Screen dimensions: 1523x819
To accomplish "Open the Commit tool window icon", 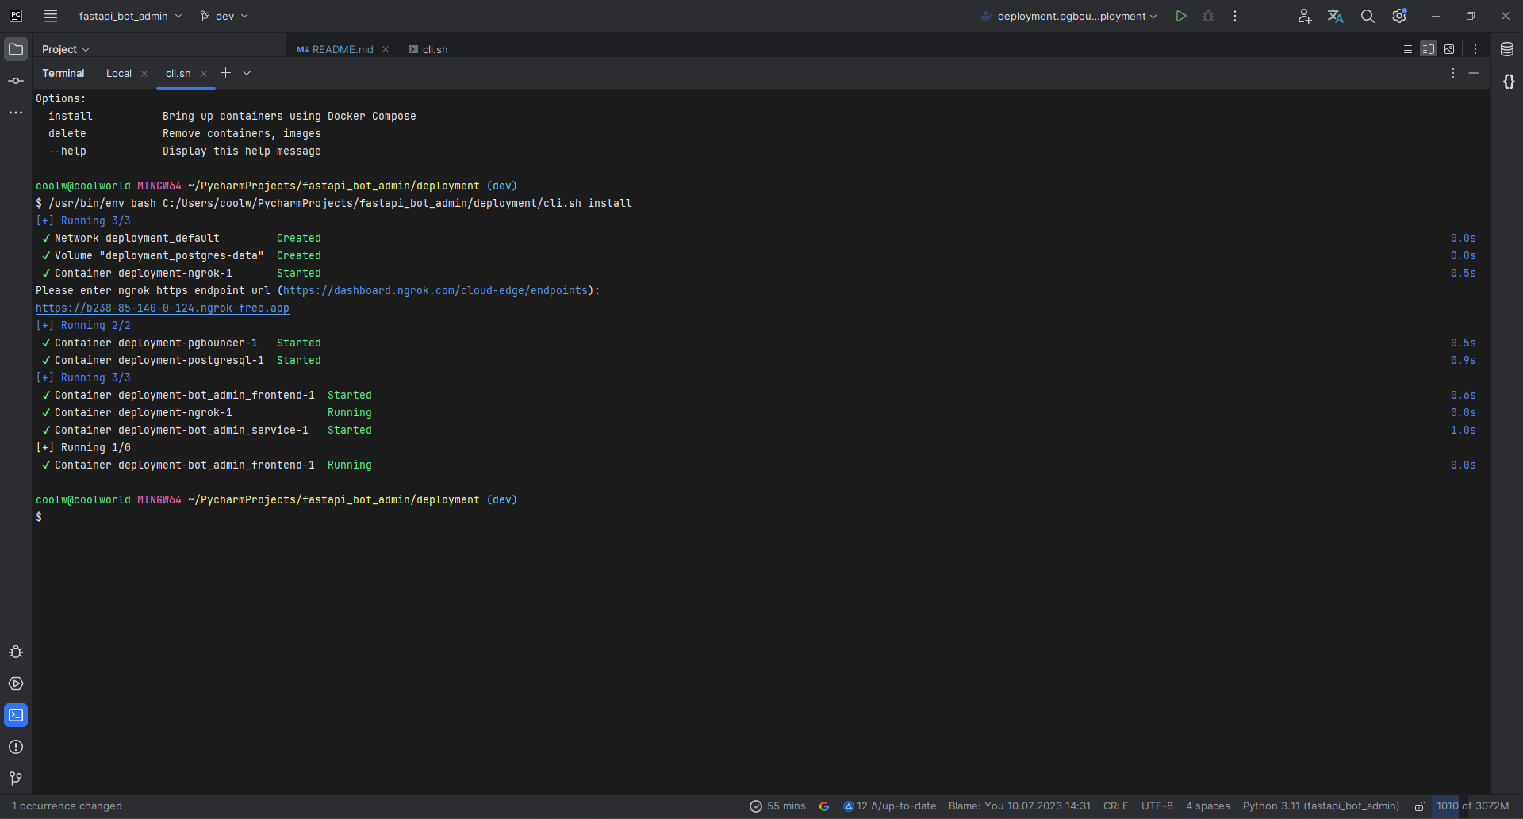I will point(16,81).
